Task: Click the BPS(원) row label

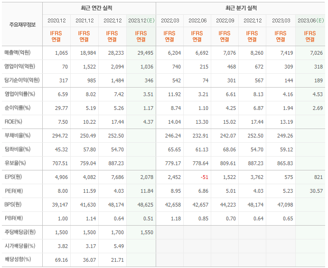Action: tap(13, 205)
